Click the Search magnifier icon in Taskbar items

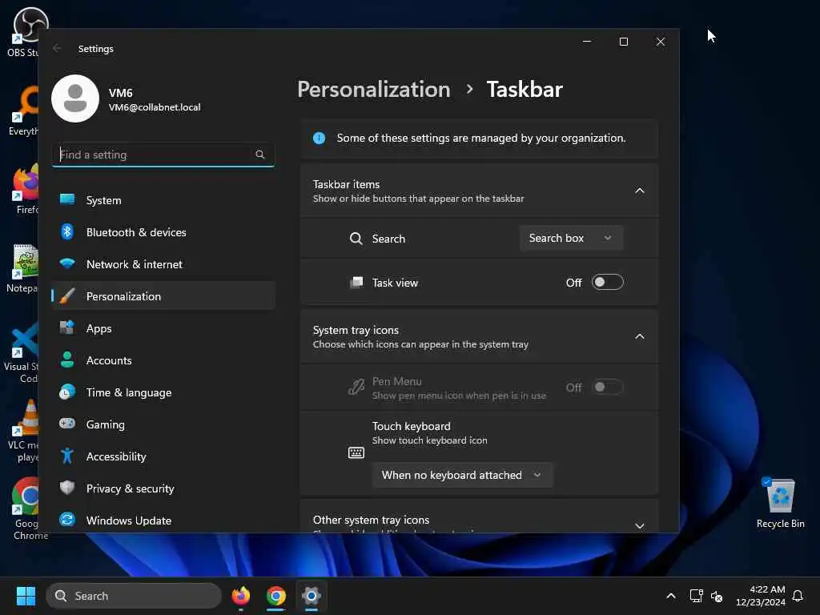[x=356, y=239]
